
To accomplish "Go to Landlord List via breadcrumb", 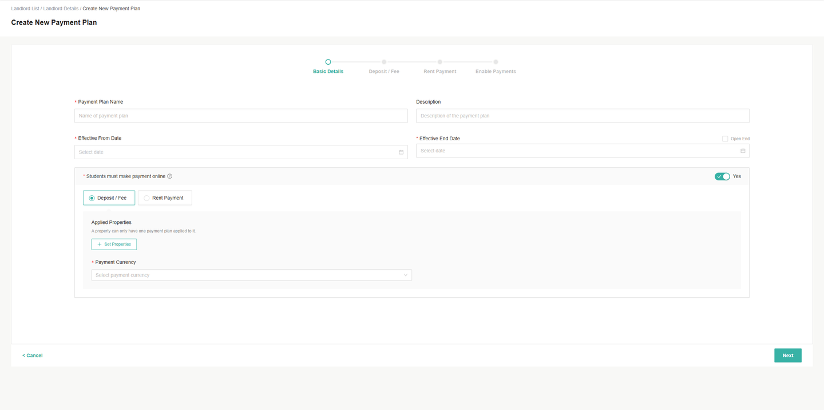I will 25,8.
